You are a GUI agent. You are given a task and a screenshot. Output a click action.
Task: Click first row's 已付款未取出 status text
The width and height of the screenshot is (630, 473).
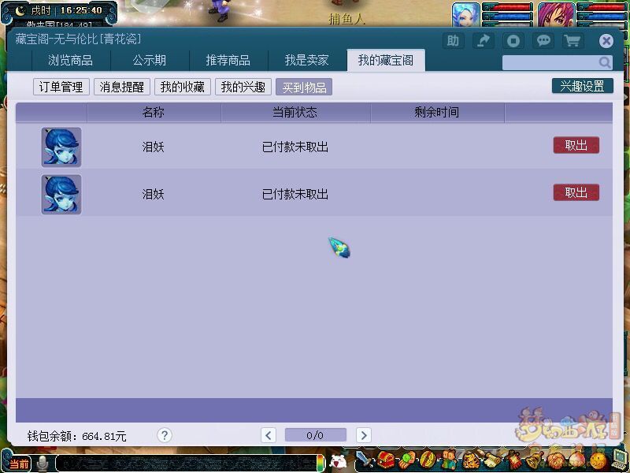click(295, 147)
